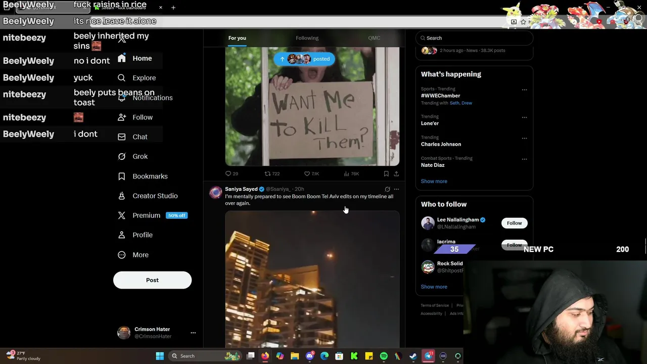Switch to Stream - Kick Dashboard browser tab
Image resolution: width=647 pixels, height=364 pixels.
coord(124,8)
